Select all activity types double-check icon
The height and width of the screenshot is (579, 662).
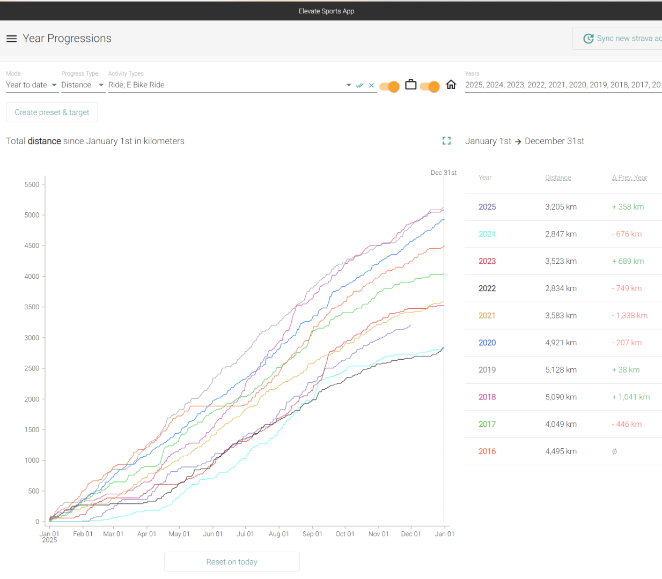359,85
